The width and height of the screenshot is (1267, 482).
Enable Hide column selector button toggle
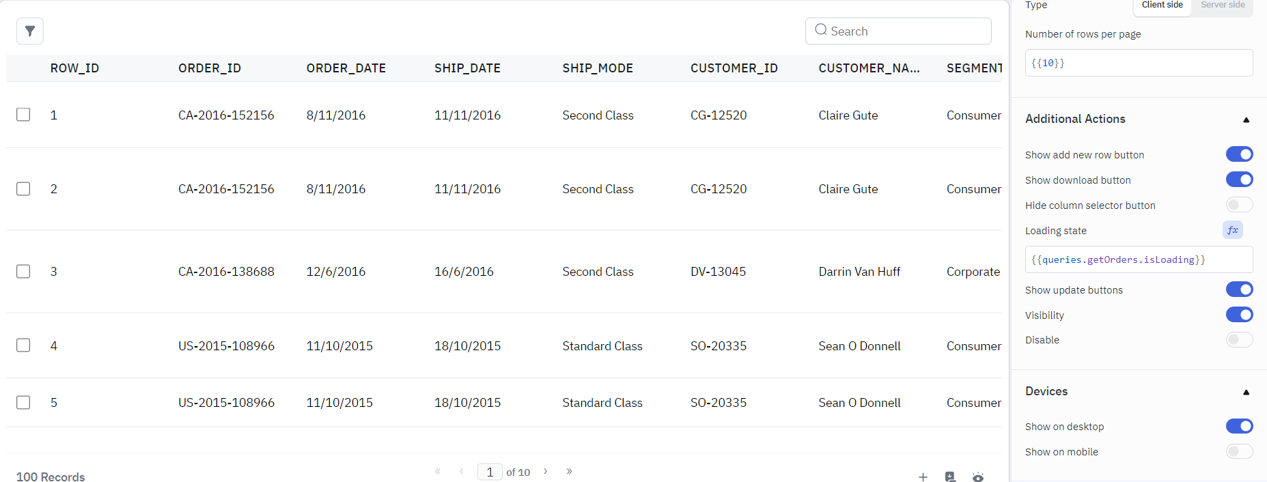[x=1239, y=205]
